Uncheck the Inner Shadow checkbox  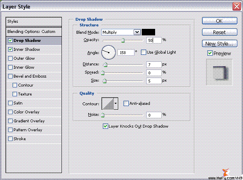pyautogui.click(x=10, y=50)
